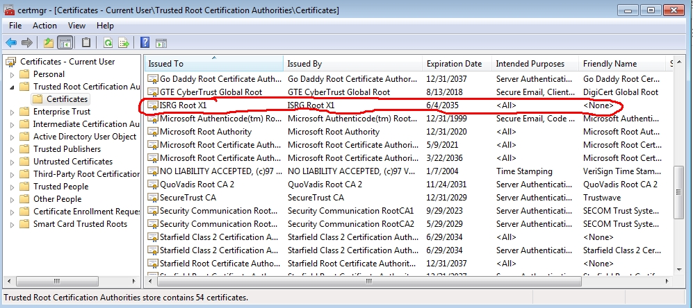Screen dimensions: 693x308
Task: Click the vertical scrollbar thumb of certificate list
Action: [x=679, y=192]
